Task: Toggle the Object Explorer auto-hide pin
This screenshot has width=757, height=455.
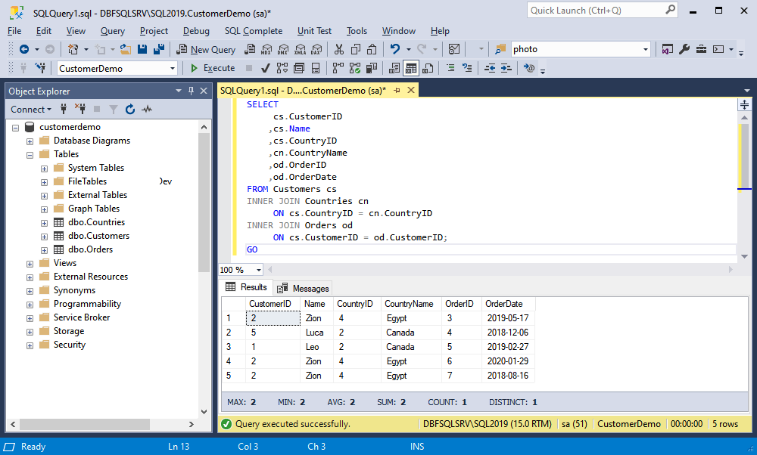Action: (x=191, y=91)
